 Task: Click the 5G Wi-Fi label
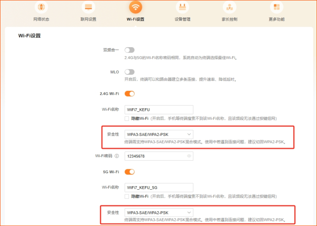[x=111, y=172]
